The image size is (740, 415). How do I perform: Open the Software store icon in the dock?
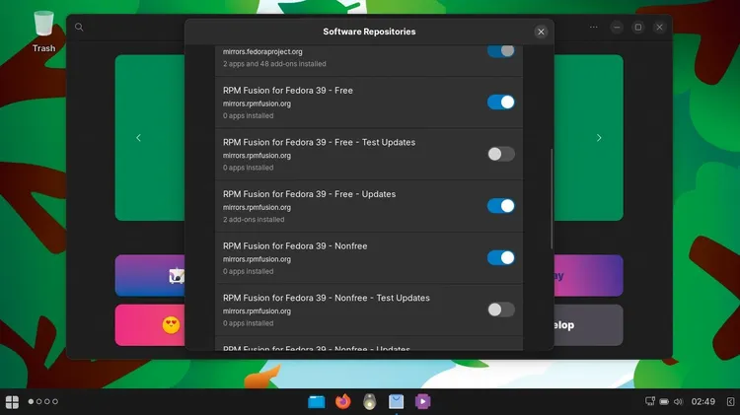[x=396, y=401]
